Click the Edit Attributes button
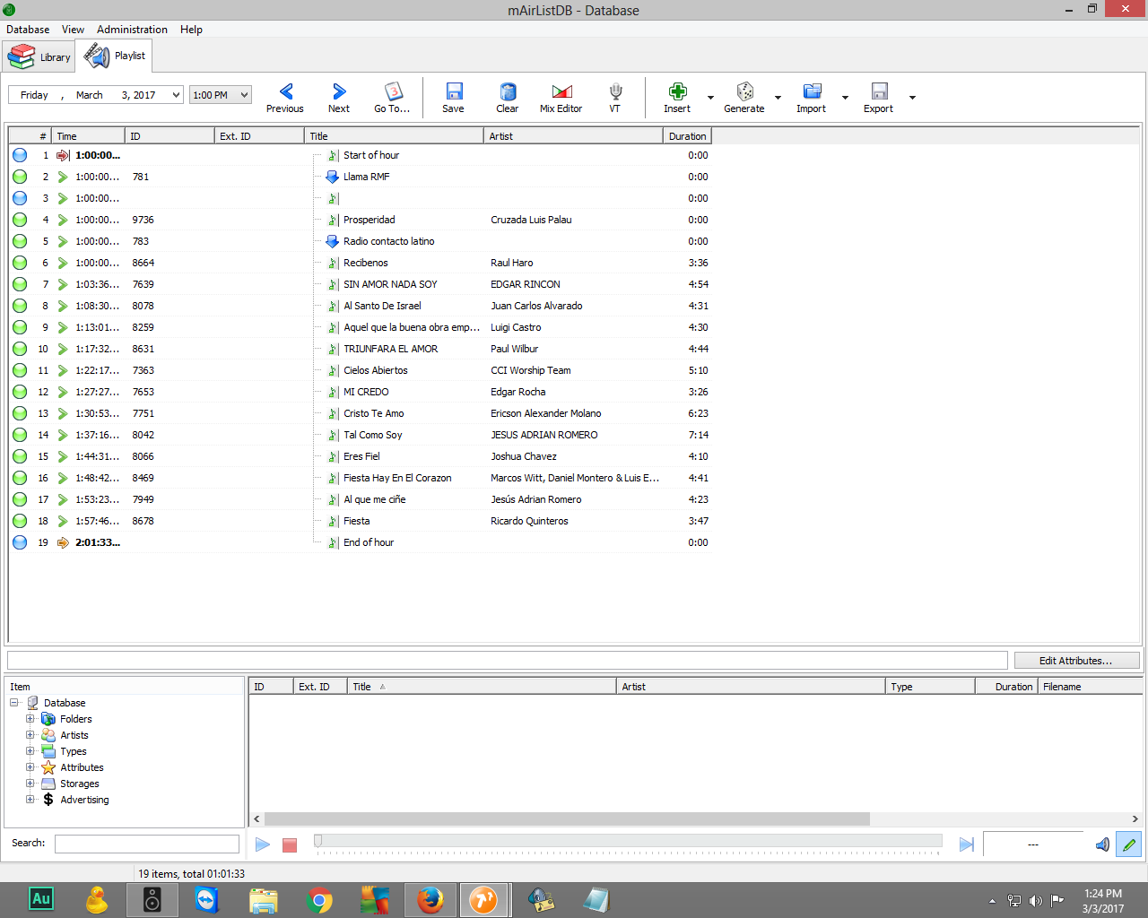 coord(1076,661)
